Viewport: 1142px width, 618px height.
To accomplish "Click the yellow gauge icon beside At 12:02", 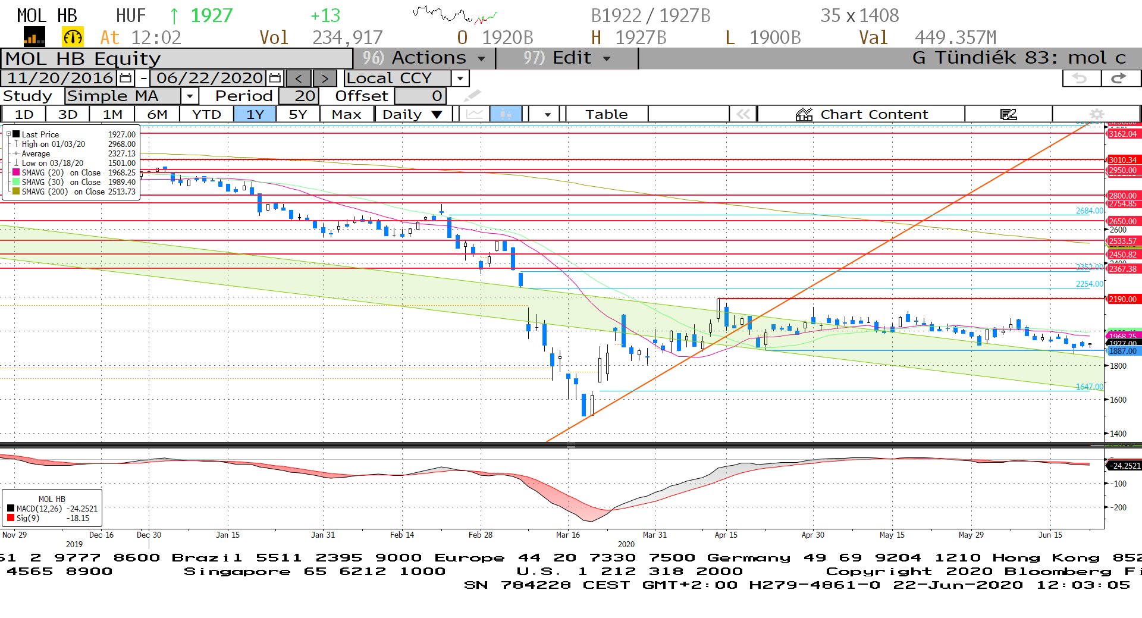I will [x=73, y=37].
